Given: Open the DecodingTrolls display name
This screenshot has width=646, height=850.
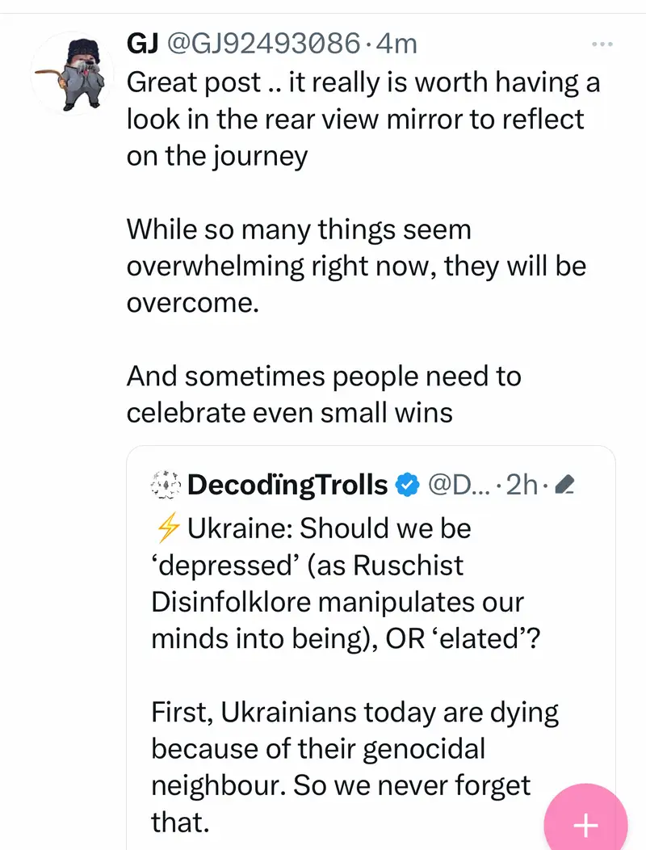Looking at the screenshot, I should click(x=287, y=485).
